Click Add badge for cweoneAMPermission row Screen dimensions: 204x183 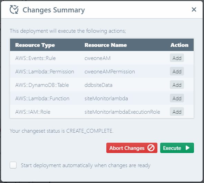(177, 71)
